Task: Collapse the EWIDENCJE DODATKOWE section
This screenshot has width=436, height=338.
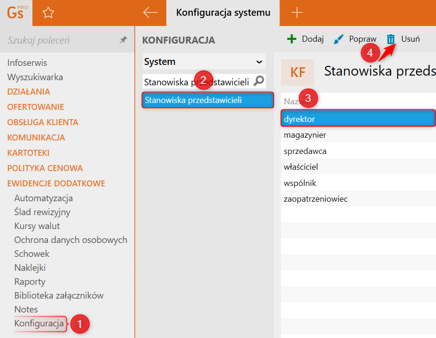Action: tap(56, 184)
